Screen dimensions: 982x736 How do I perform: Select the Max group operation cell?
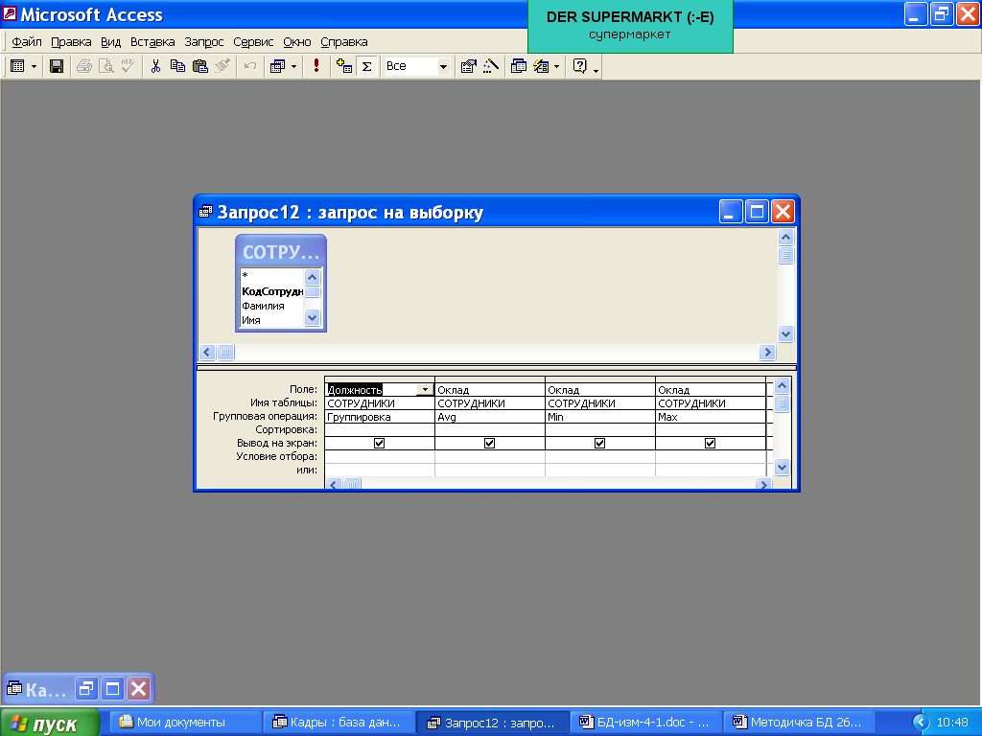(711, 417)
